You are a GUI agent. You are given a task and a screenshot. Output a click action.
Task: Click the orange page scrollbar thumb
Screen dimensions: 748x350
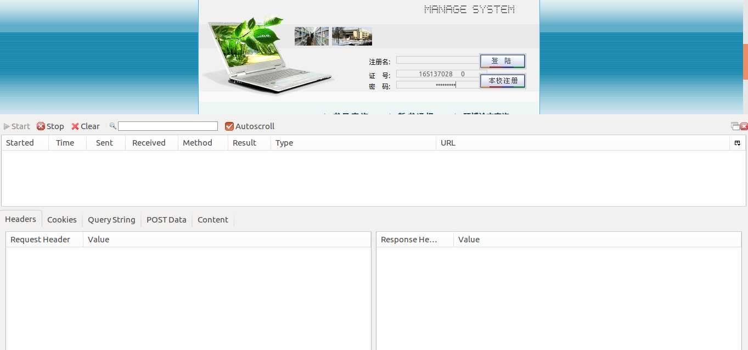tap(745, 62)
